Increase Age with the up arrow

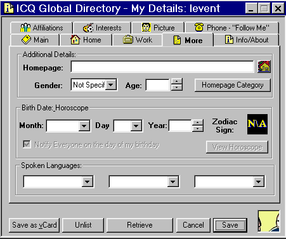(177, 82)
